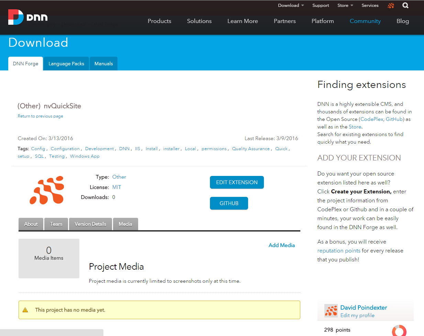424x336 pixels.
Task: Click the Windows App tag
Action: (x=85, y=156)
